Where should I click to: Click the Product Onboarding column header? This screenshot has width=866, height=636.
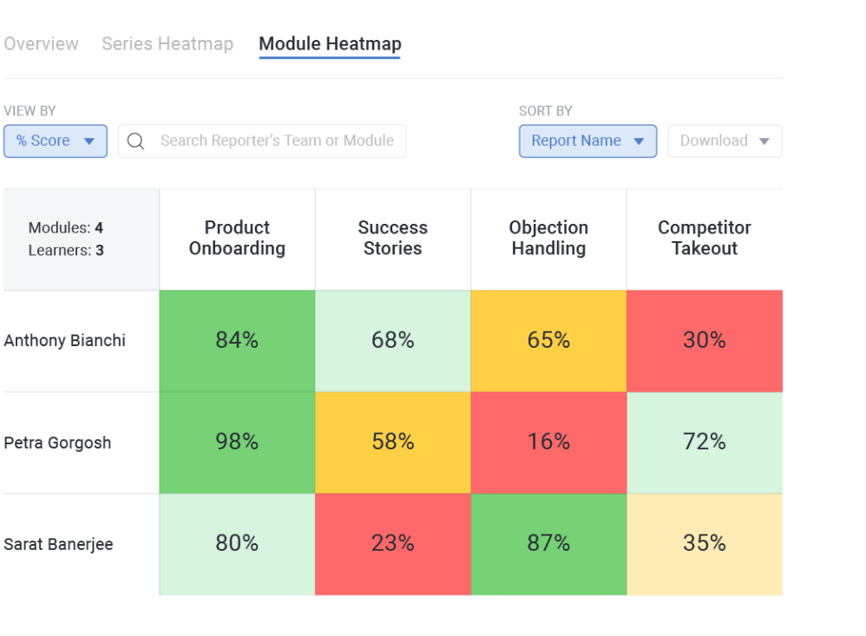(237, 239)
